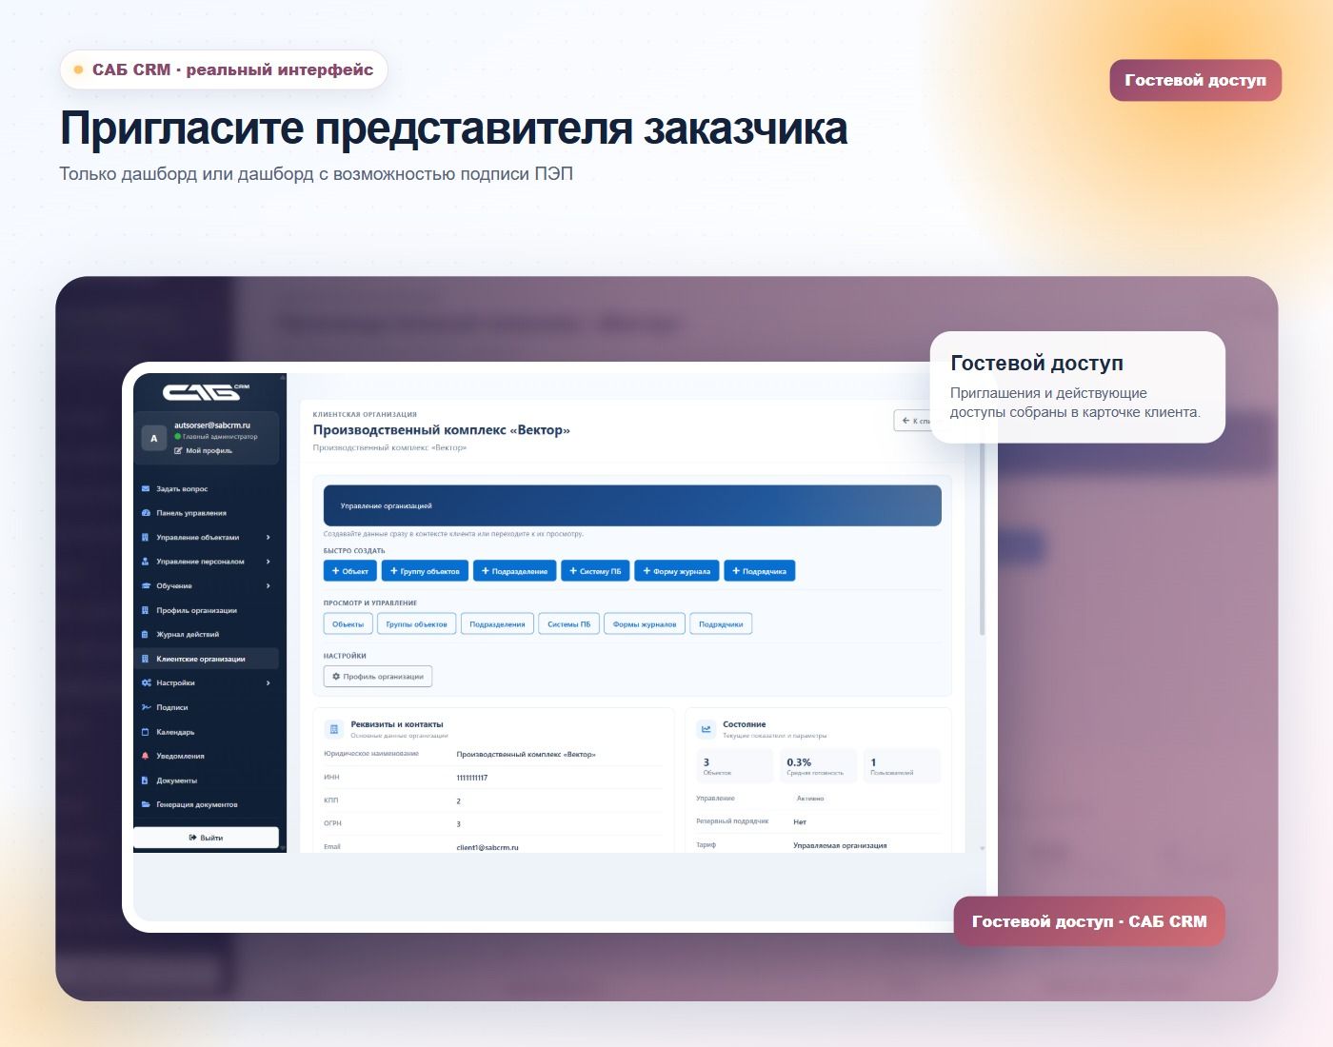Image resolution: width=1333 pixels, height=1047 pixels.
Task: Click the folder icon for Генерация документов
Action: (x=146, y=805)
